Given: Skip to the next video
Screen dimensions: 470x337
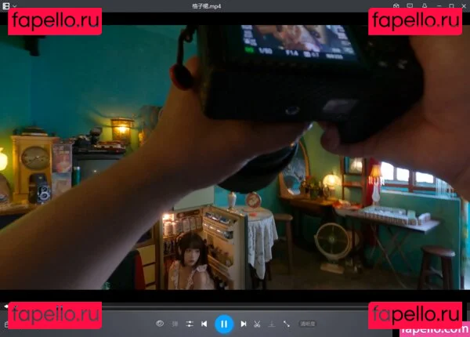Looking at the screenshot, I should pos(244,323).
